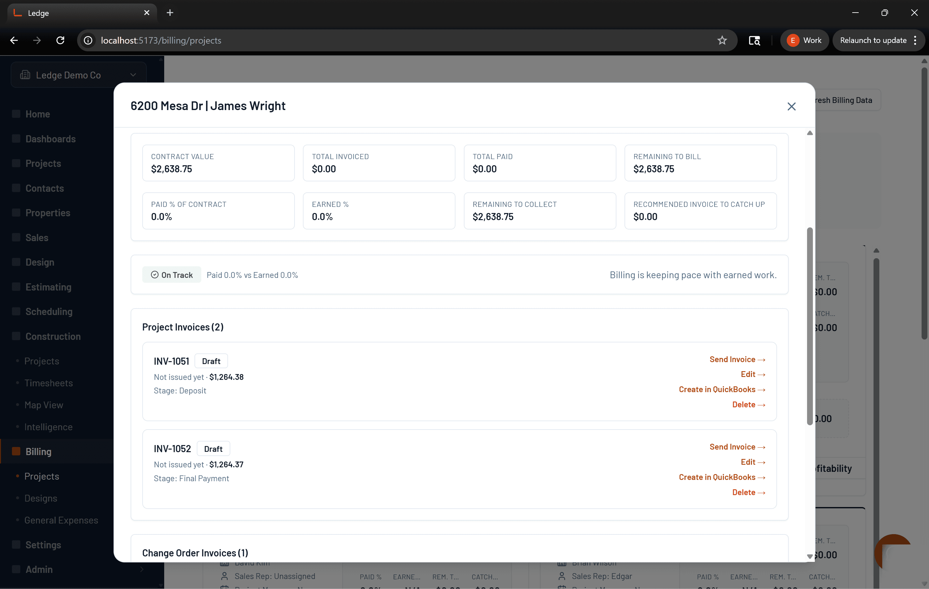Open the Work profile button
The height and width of the screenshot is (589, 929).
[804, 40]
